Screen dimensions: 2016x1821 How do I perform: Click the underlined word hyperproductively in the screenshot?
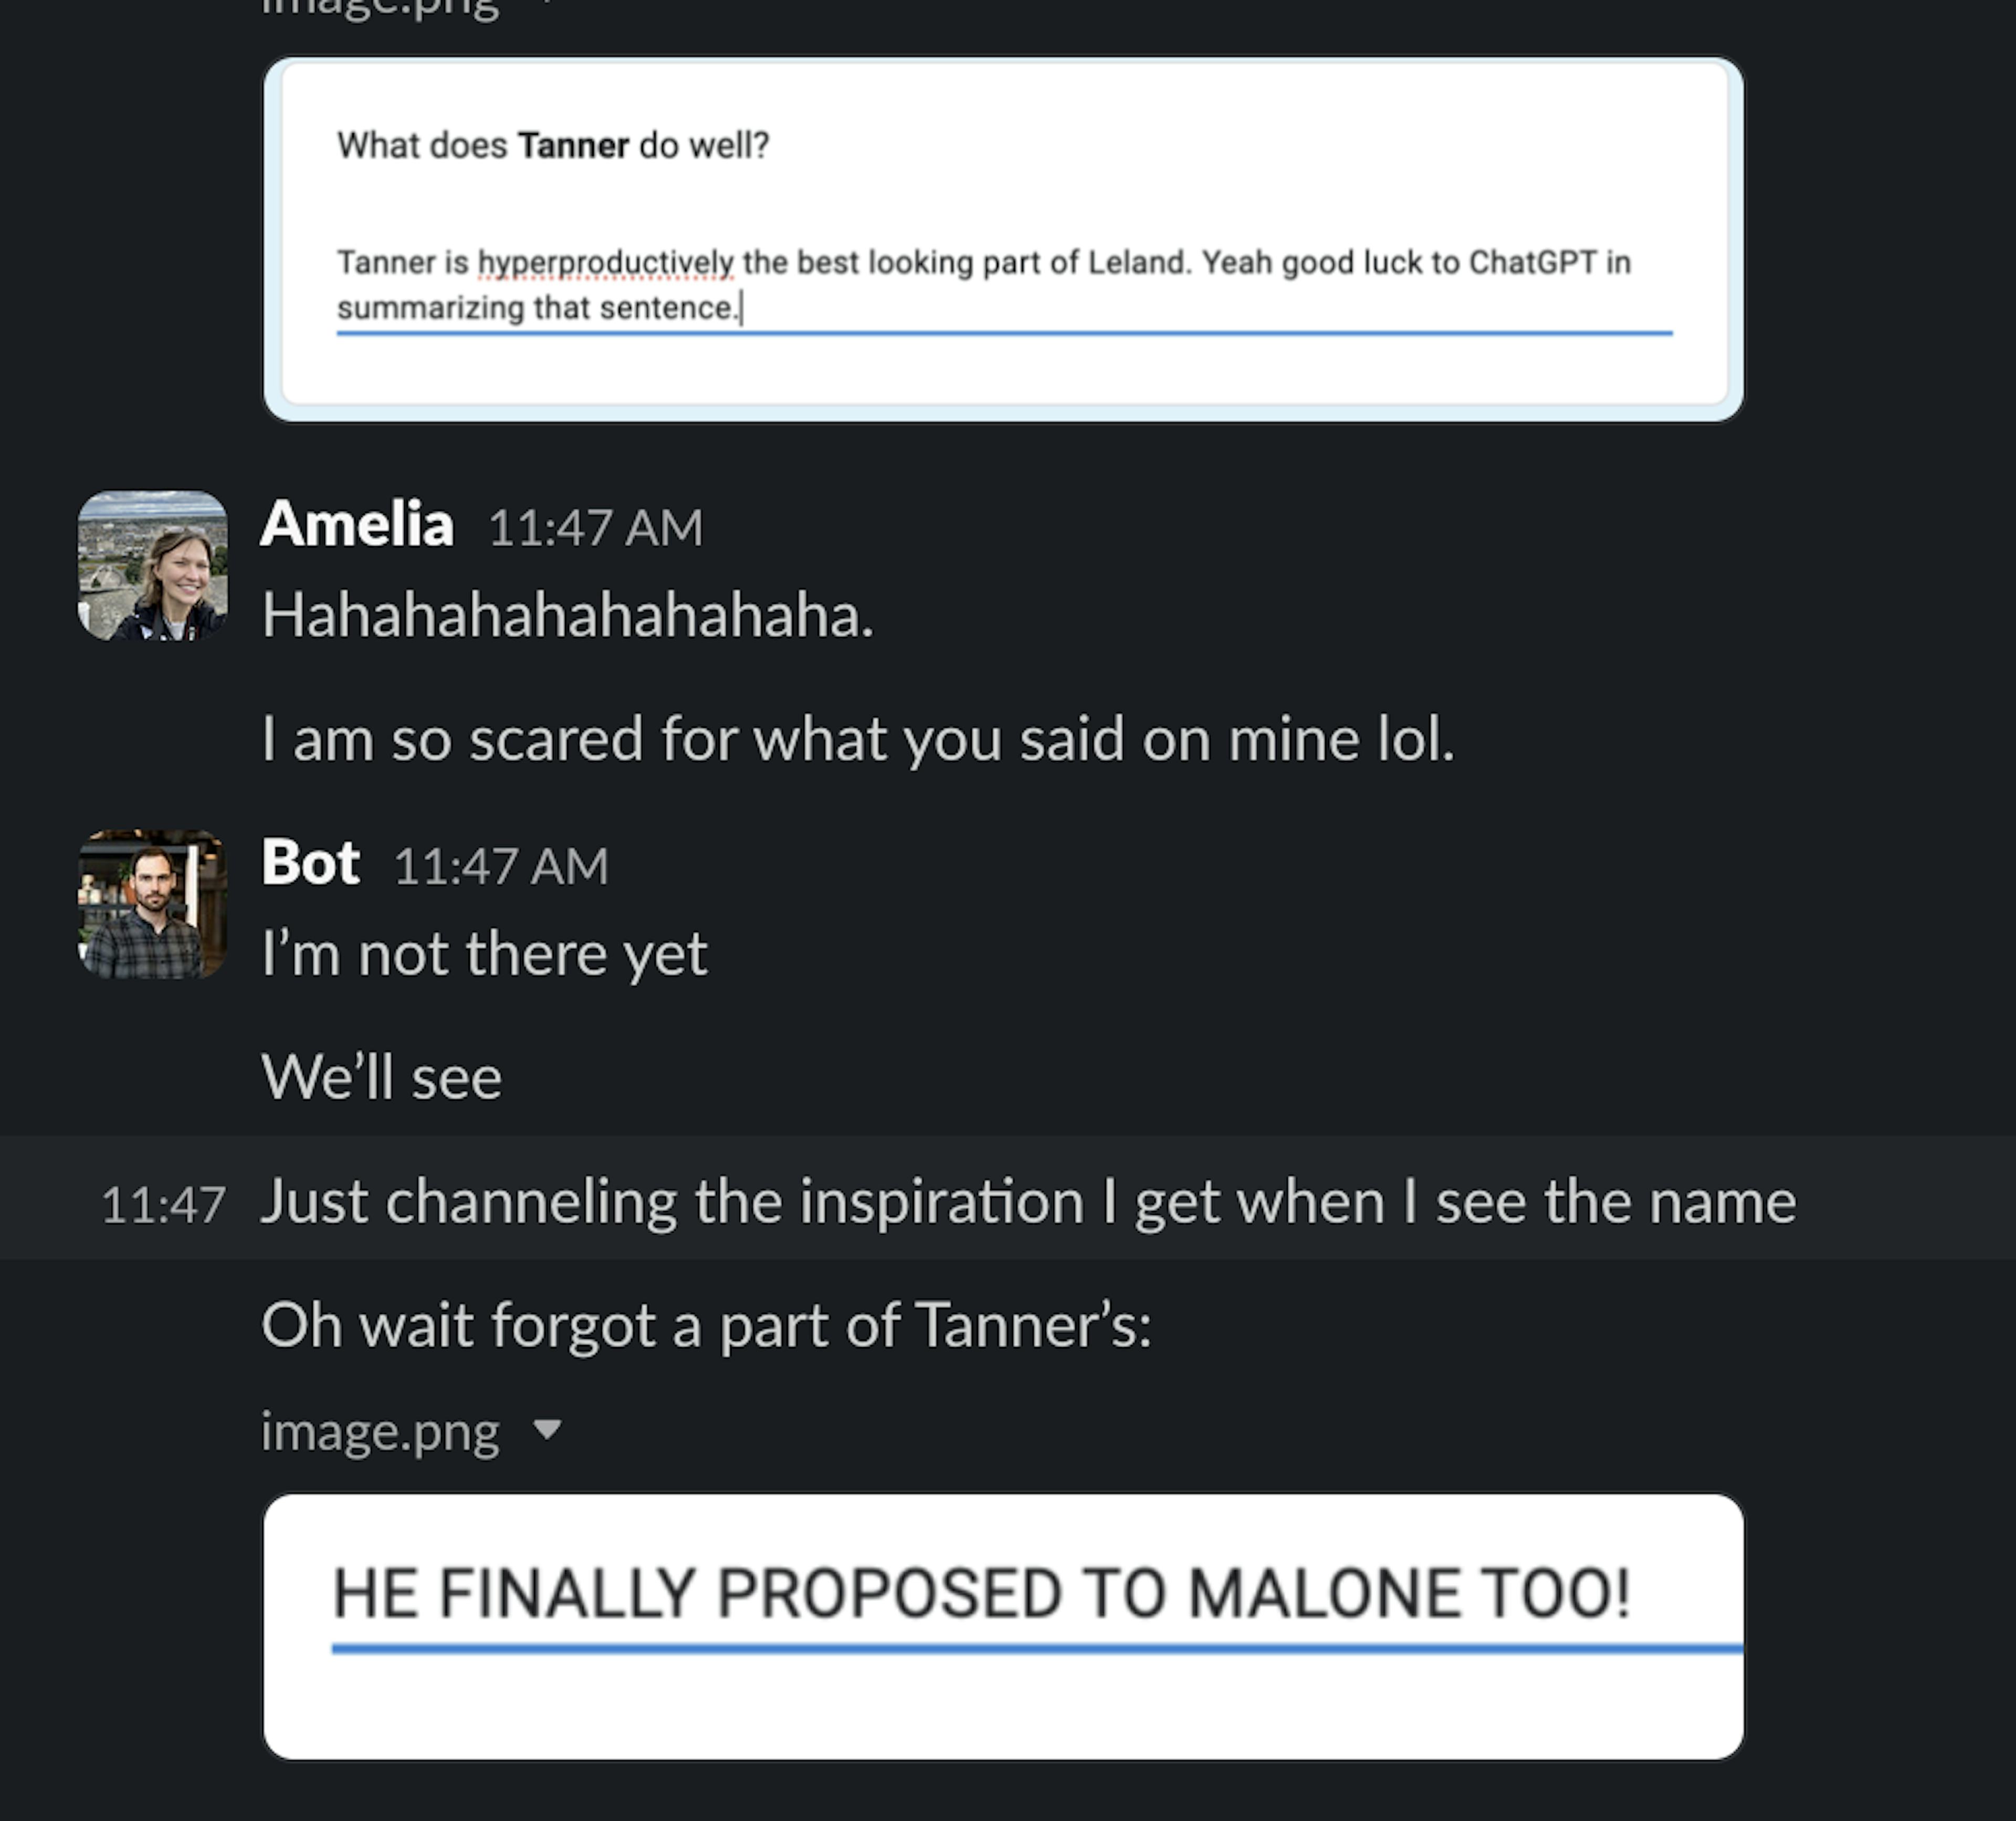(x=606, y=263)
